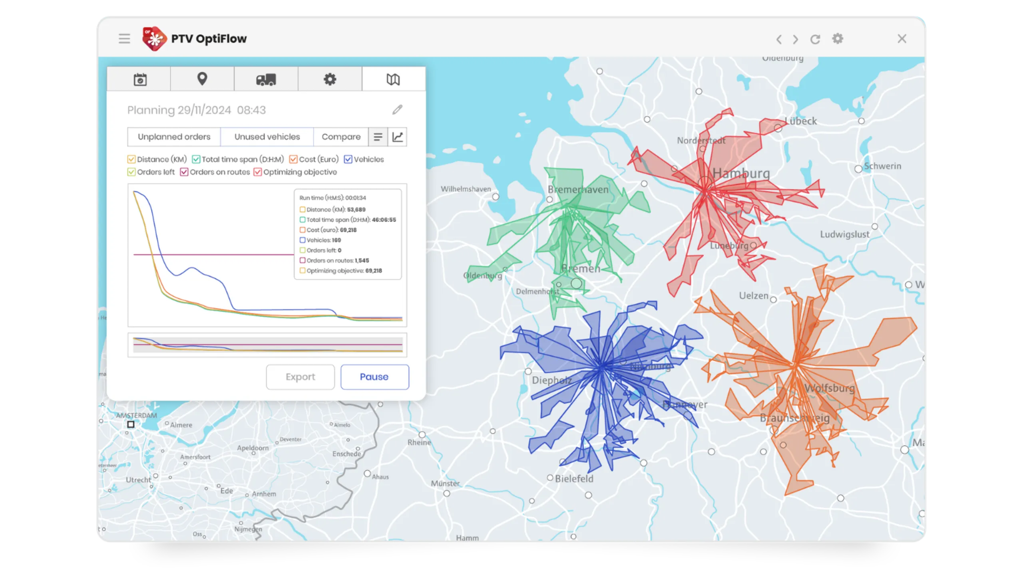The width and height of the screenshot is (1023, 575).
Task: Click the Run time legend entry
Action: (332, 198)
